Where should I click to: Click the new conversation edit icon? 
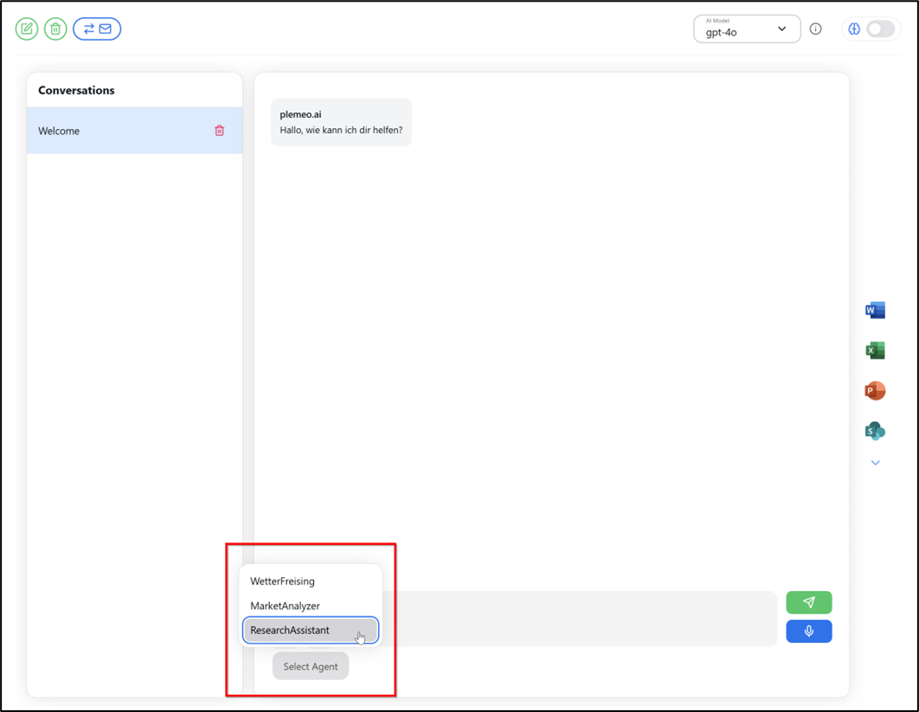pyautogui.click(x=28, y=29)
